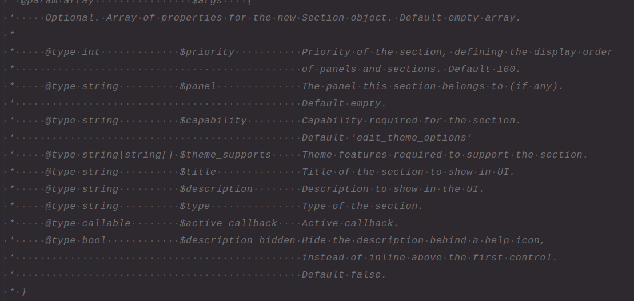Click the text "Default 160."

[x=484, y=69]
